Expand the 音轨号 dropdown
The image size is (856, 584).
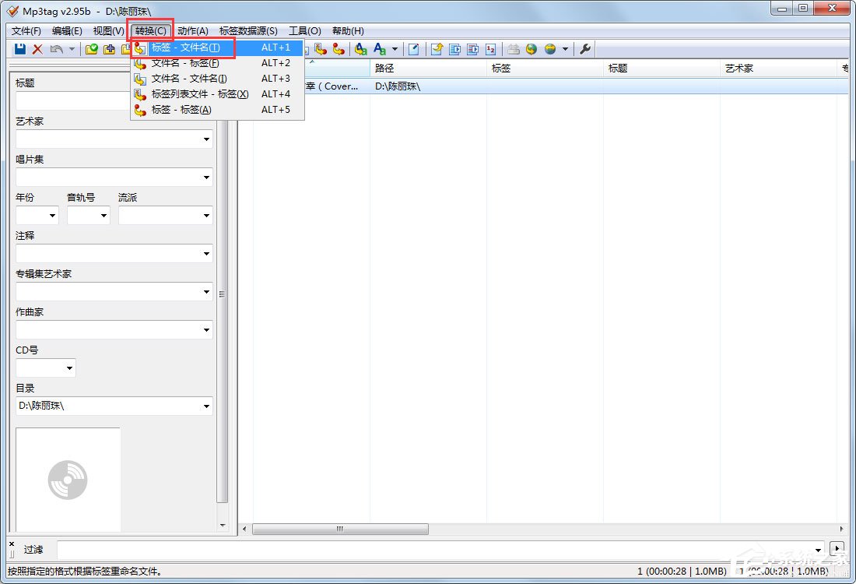[103, 216]
